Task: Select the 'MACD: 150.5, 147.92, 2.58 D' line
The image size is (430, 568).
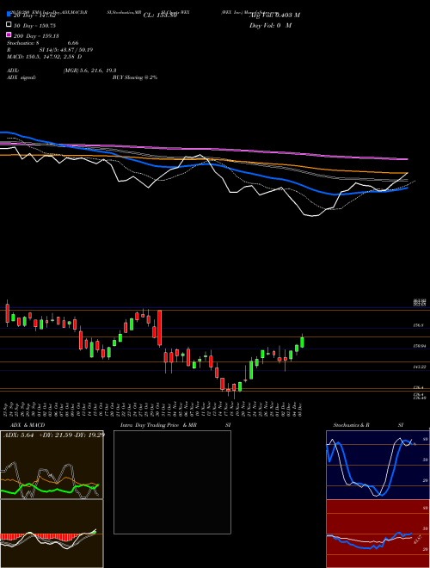Action: coord(44,57)
